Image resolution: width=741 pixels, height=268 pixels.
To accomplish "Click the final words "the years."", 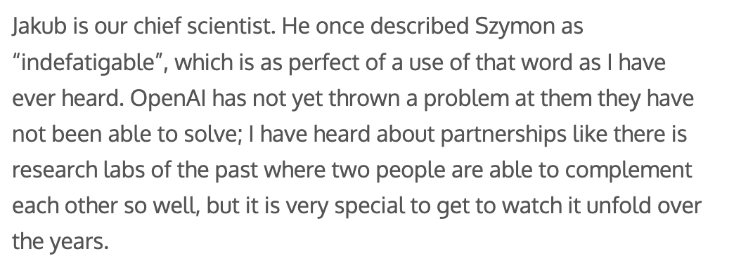I will pos(60,243).
